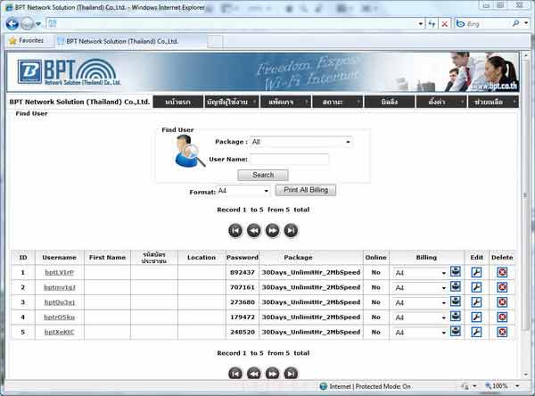Delete the user in row 5

tap(502, 332)
